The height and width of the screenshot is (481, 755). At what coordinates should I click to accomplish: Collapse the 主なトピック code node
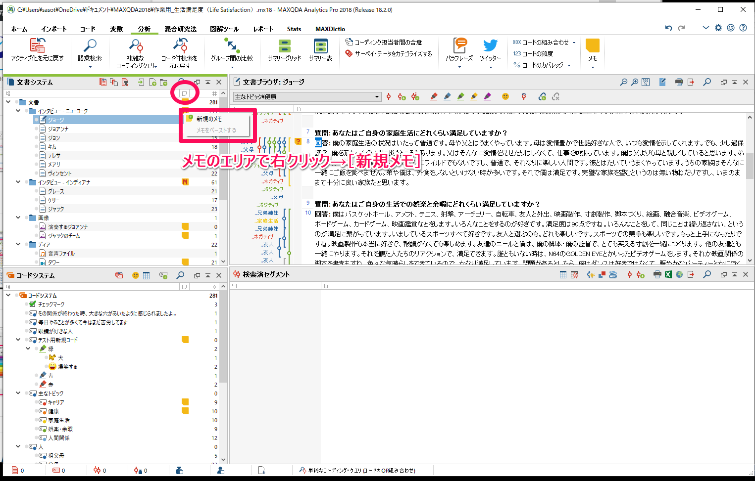[18, 393]
